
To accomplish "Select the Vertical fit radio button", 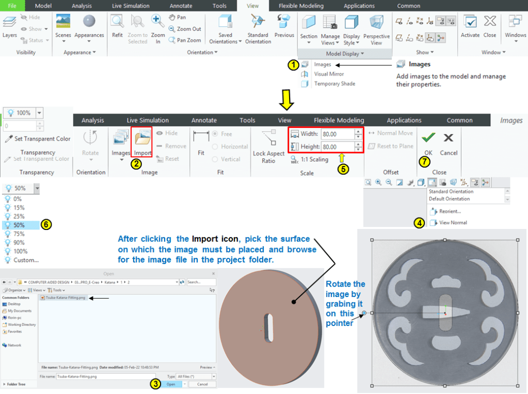I will 215,159.
